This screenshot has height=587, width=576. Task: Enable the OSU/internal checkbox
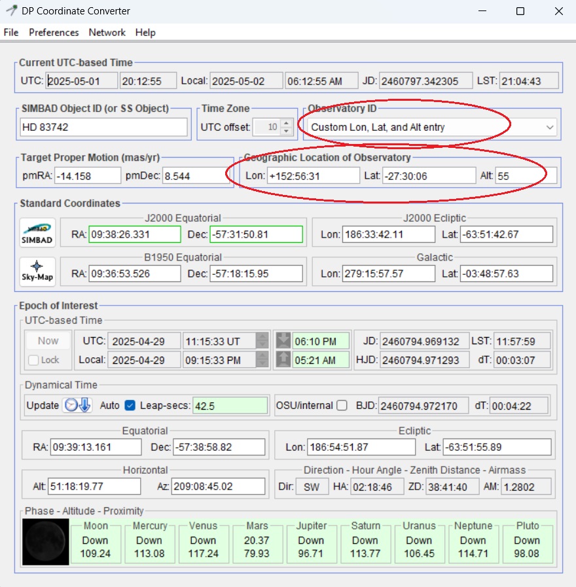pos(342,406)
